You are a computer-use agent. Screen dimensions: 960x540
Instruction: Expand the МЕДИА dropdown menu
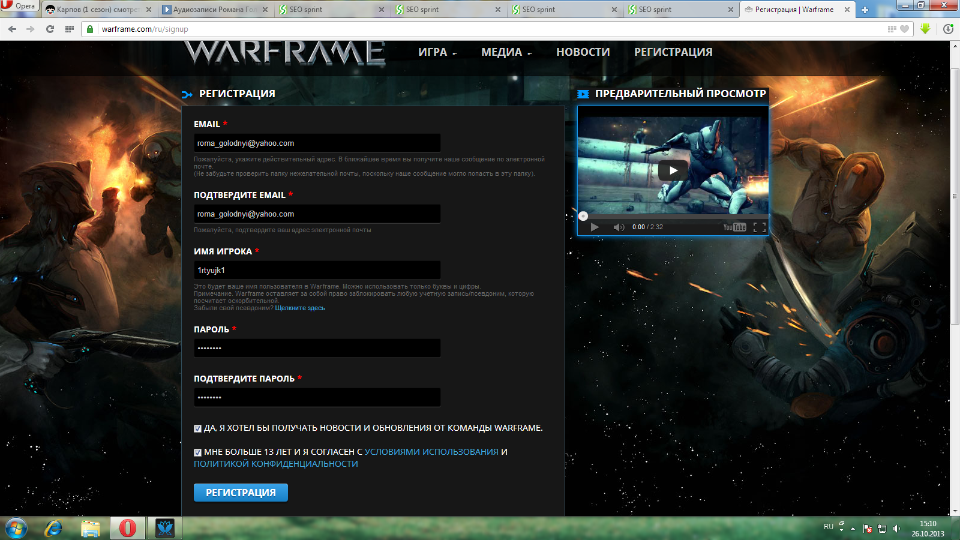(x=506, y=52)
